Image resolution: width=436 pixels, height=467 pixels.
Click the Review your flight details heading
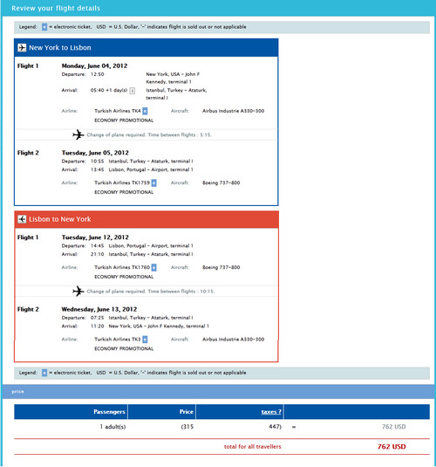[56, 8]
